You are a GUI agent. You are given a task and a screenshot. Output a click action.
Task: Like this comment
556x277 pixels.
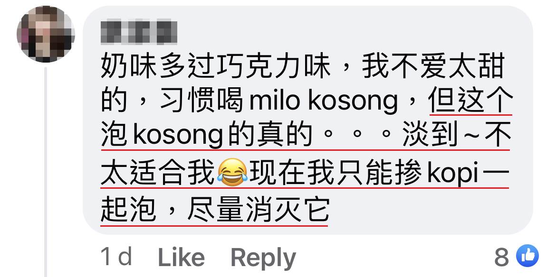point(181,257)
